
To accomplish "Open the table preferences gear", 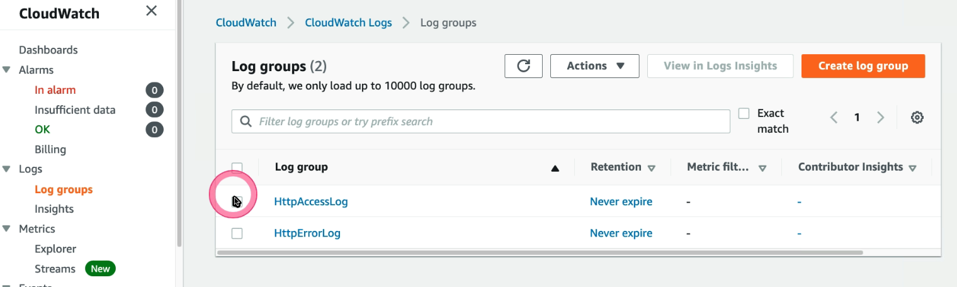I will pyautogui.click(x=917, y=118).
